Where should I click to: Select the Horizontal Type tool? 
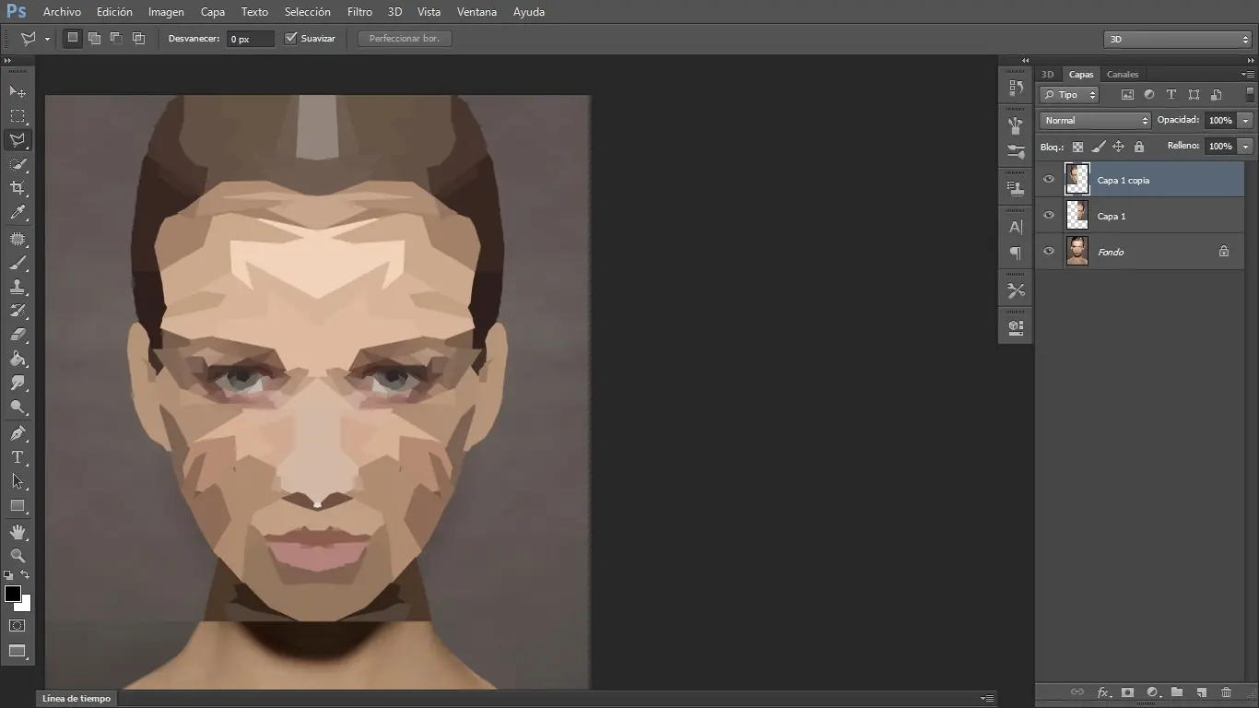tap(18, 457)
